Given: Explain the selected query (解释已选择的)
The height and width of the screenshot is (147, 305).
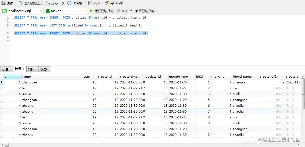Looking at the screenshot, I should (x=142, y=11).
